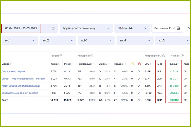Click the help icon beside Конверсии

tap(92, 56)
